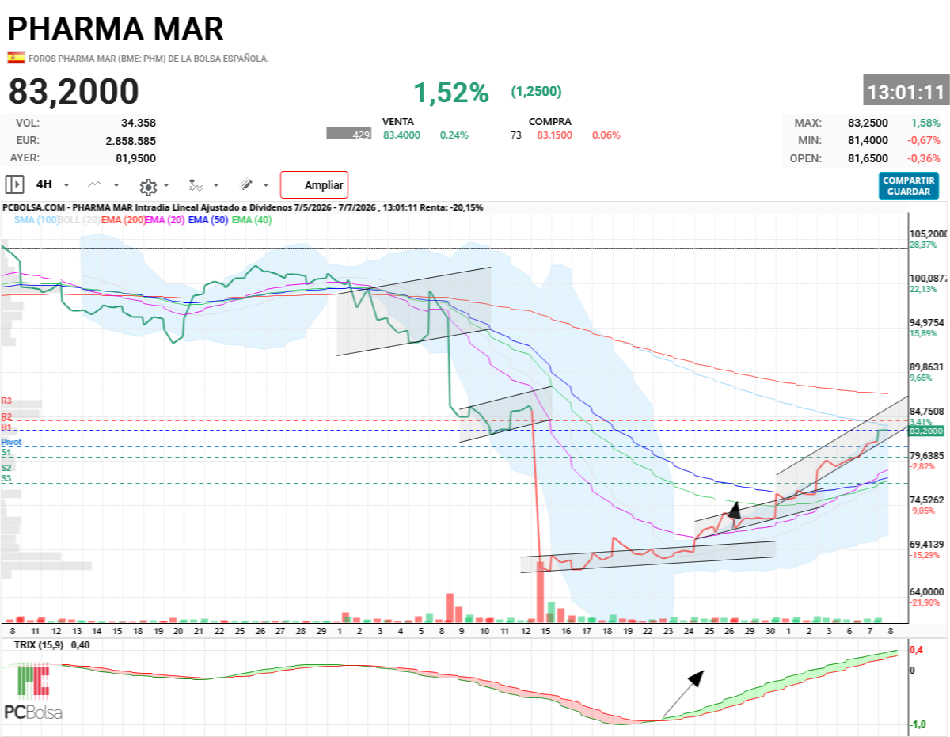Click the Ampliar button
This screenshot has height=737, width=950.
point(314,185)
